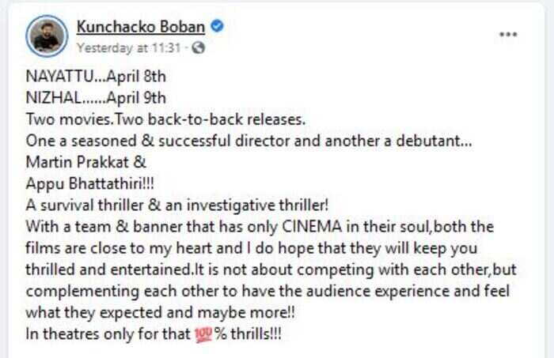Open the three-dot post options menu
Image resolution: width=554 pixels, height=358 pixels.
508,34
